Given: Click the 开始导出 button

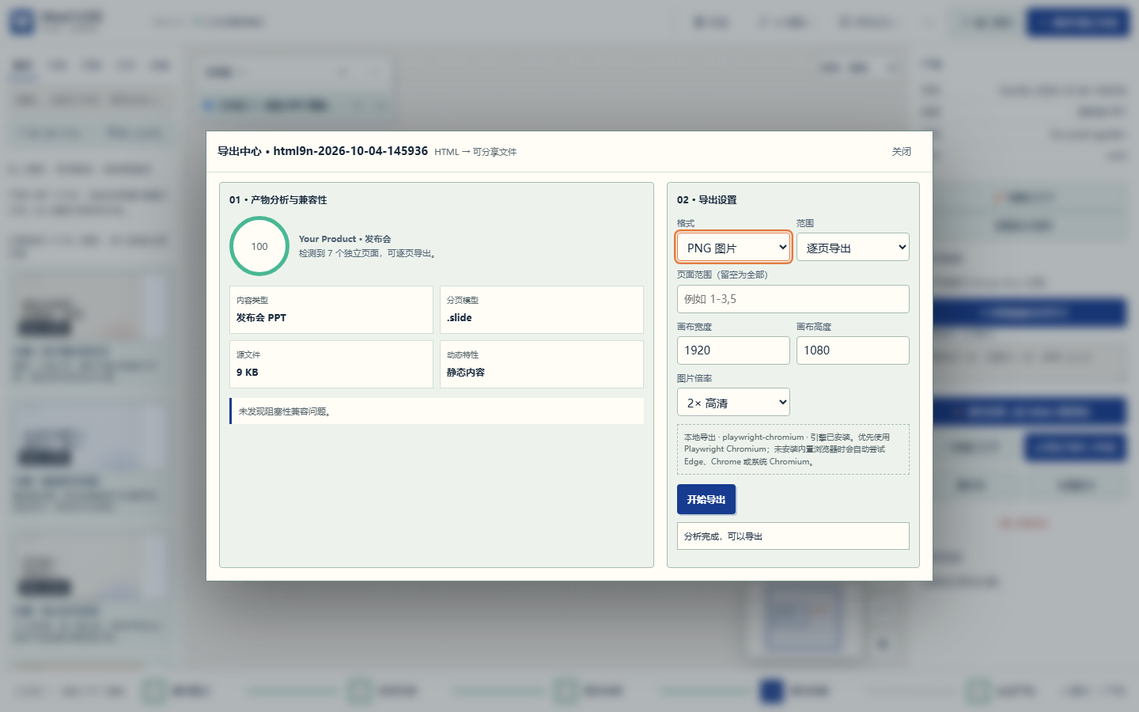Looking at the screenshot, I should point(706,499).
